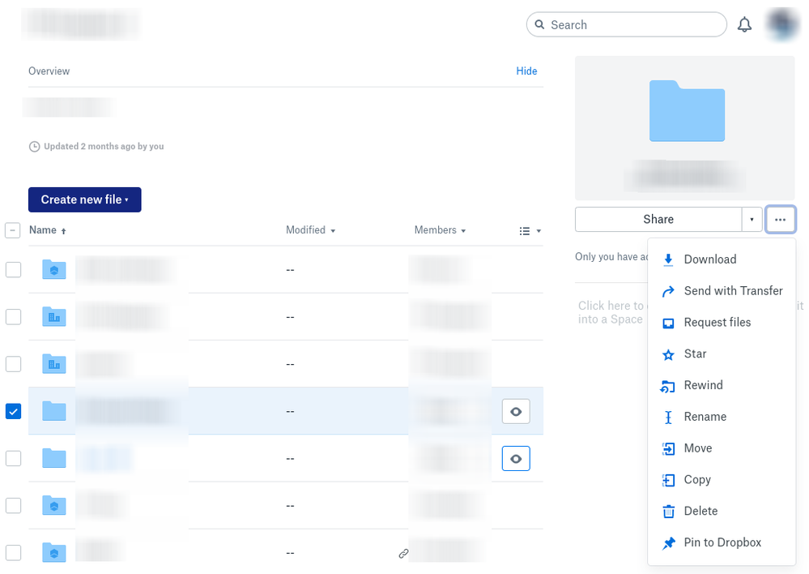This screenshot has height=574, width=809.
Task: Open the list view options dropdown
Action: (x=530, y=231)
